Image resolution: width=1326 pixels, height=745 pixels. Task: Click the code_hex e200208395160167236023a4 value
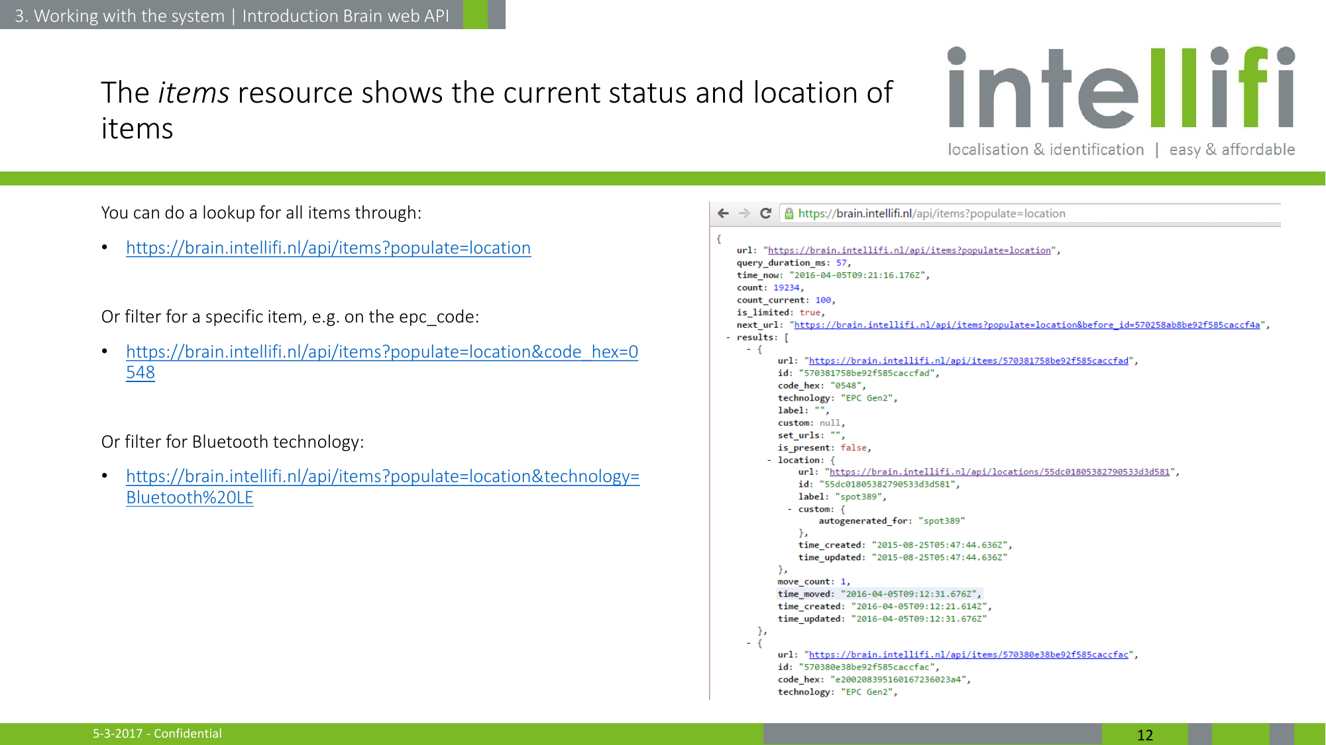pos(898,679)
